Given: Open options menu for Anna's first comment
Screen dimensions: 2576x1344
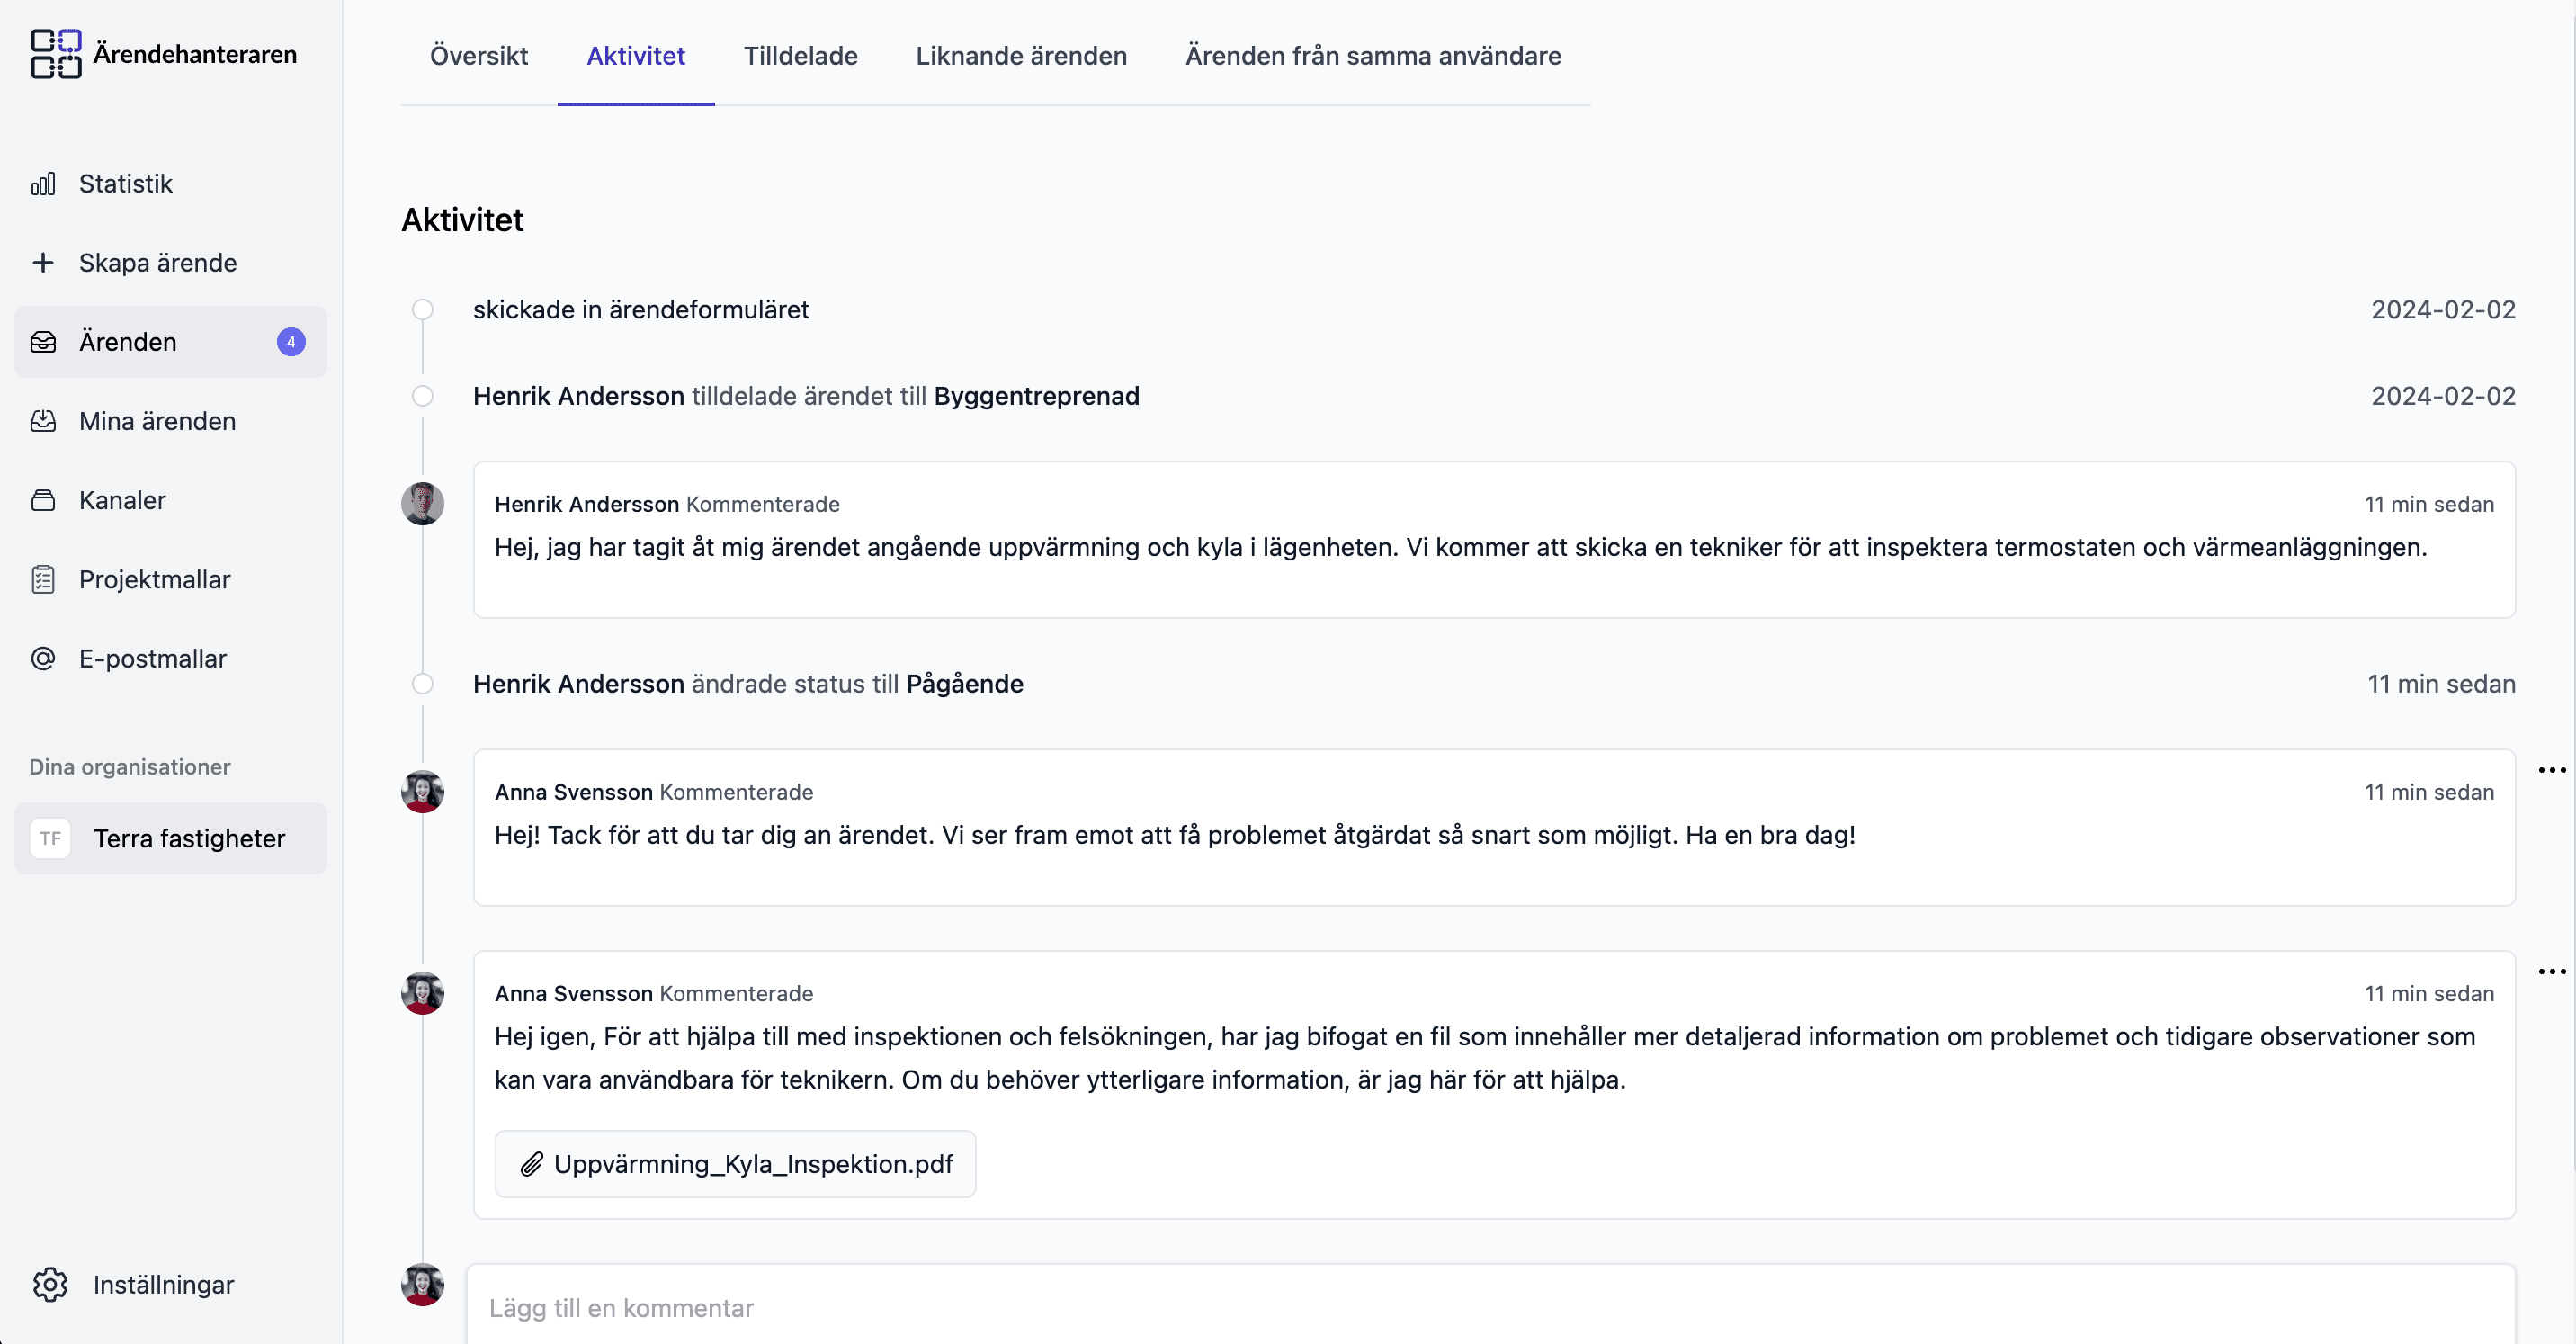Looking at the screenshot, I should (2551, 770).
